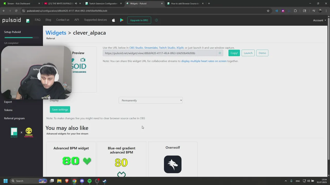Image resolution: width=330 pixels, height=185 pixels.
Task: Go back using browser back arrow
Action: point(4,11)
